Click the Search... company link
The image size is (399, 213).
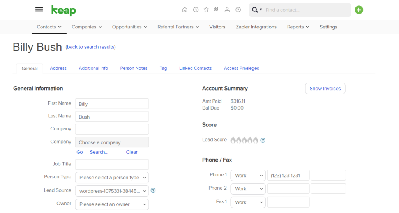click(x=99, y=152)
